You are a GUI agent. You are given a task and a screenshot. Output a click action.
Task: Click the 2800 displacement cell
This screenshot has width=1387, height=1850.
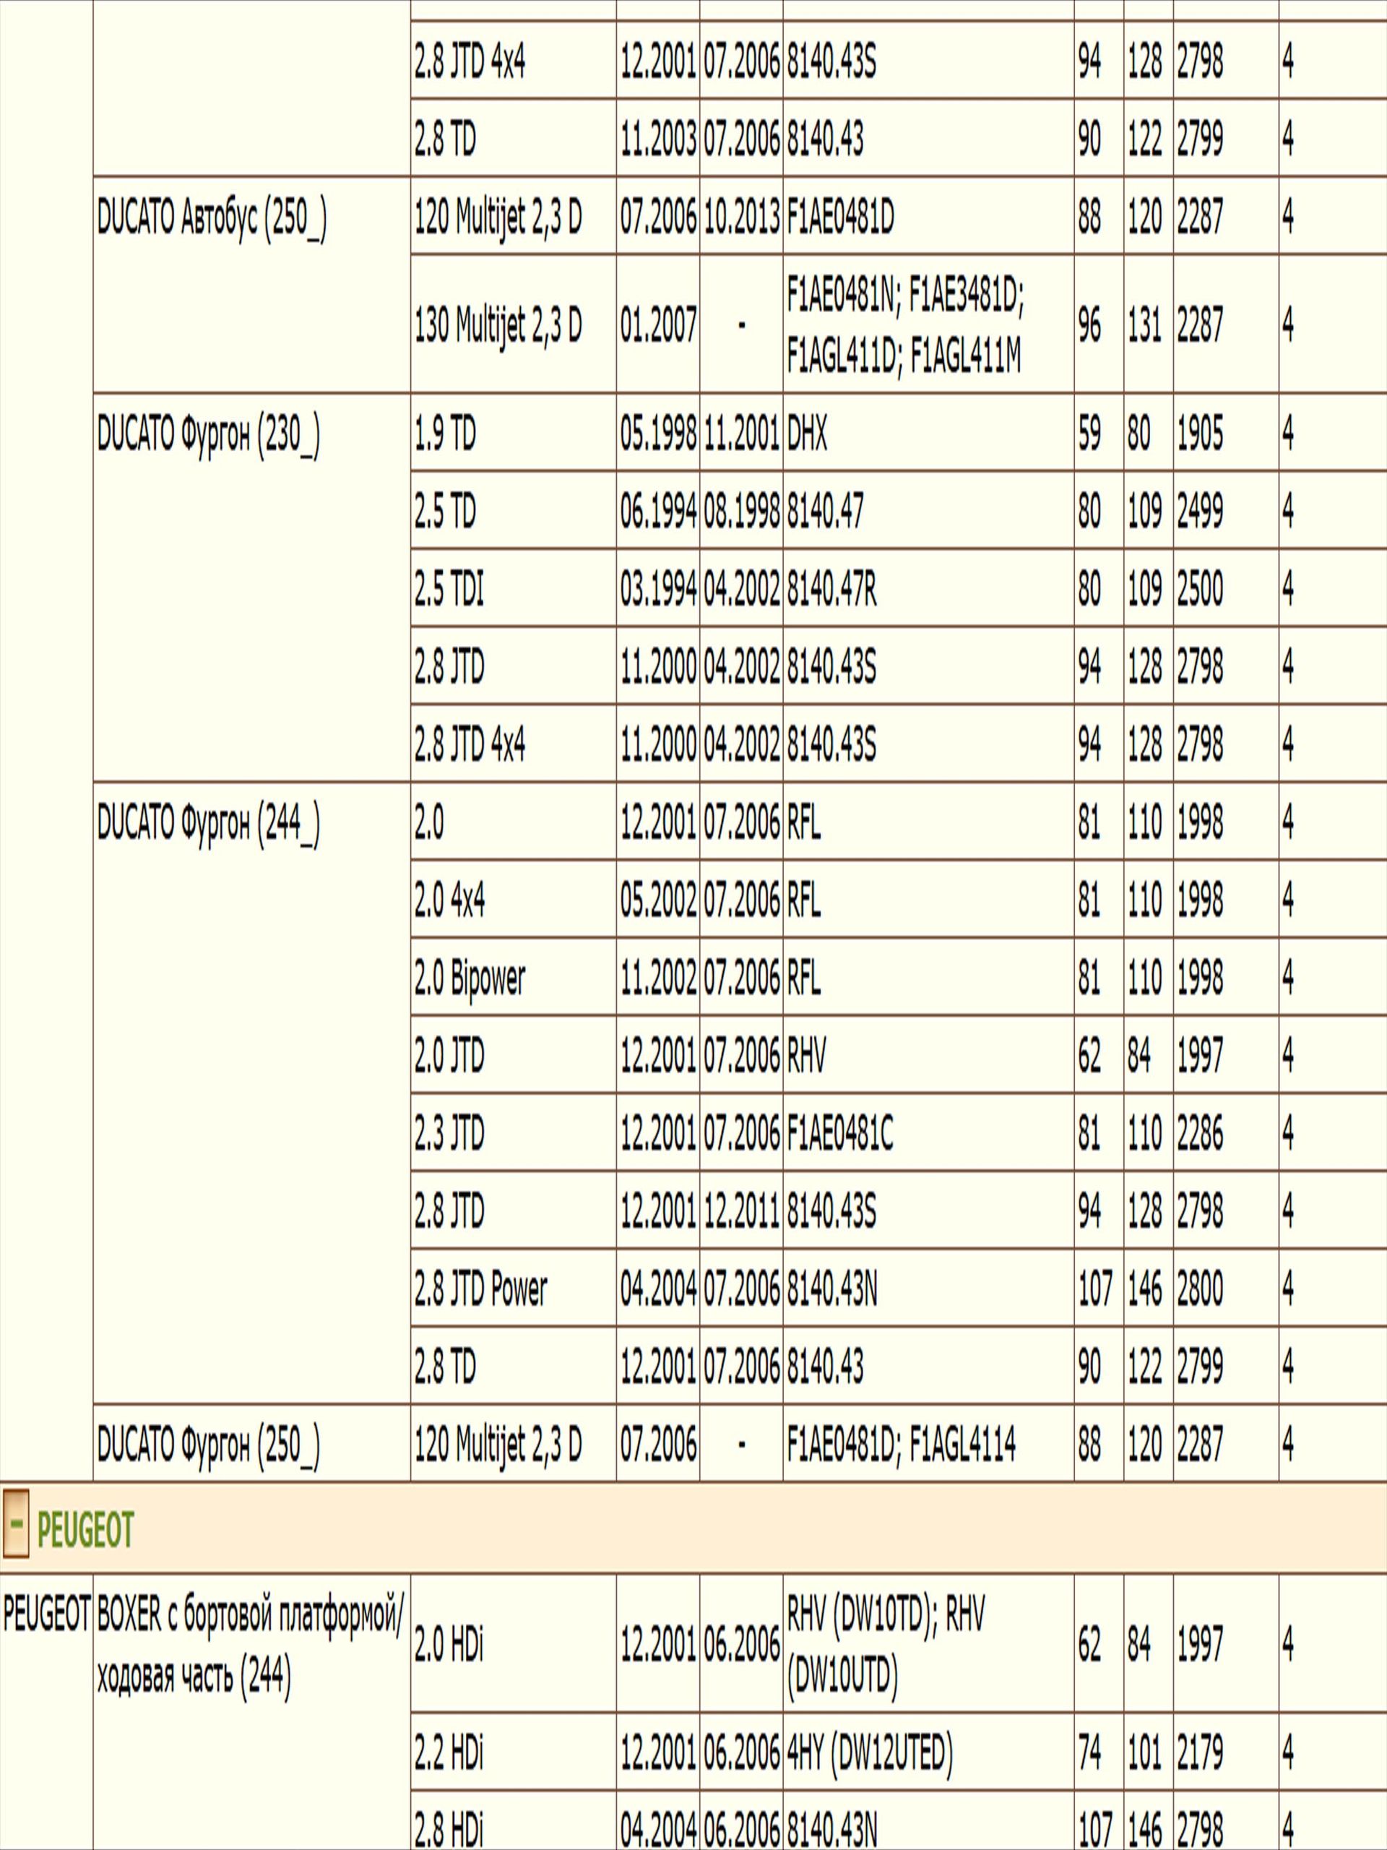[x=1226, y=1288]
